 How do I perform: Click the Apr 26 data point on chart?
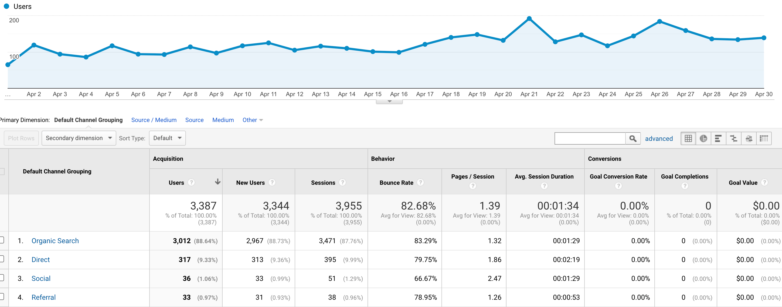[659, 22]
